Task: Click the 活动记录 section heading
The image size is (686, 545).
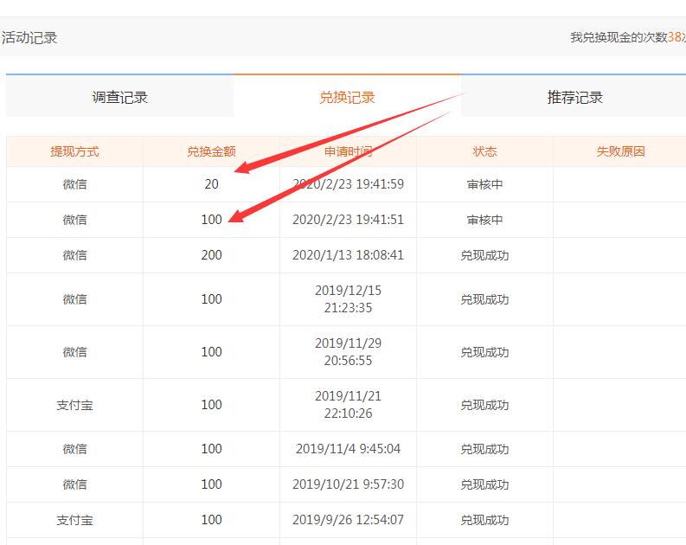Action: point(29,37)
